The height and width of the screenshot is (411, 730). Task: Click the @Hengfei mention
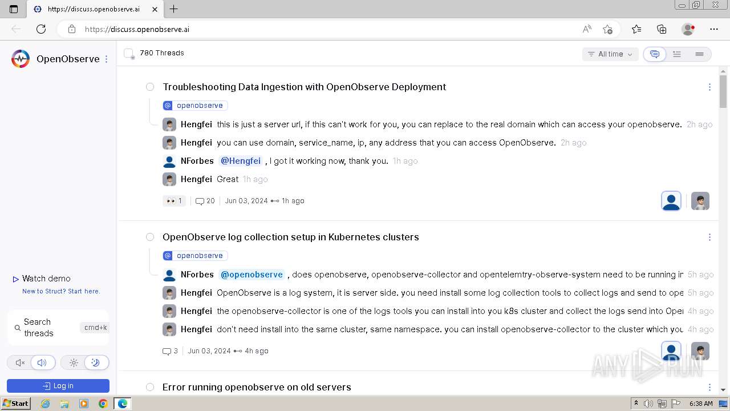point(241,161)
